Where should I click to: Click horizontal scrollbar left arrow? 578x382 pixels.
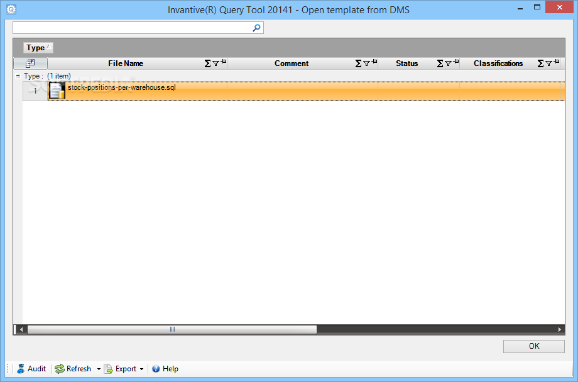point(21,329)
